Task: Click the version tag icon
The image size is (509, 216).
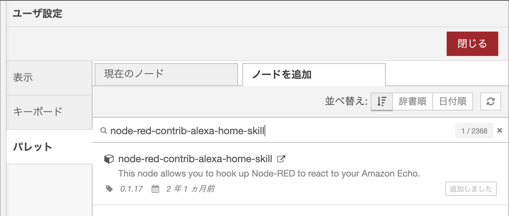Action: click(110, 189)
